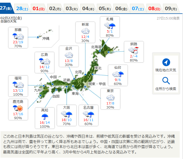This screenshot has height=159, width=184.
Task: Click Kanazawa's cloudy weather icon
Action: pyautogui.click(x=69, y=55)
